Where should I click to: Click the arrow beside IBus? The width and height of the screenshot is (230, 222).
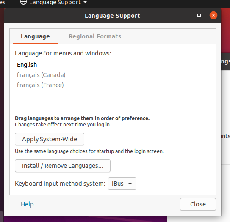click(130, 184)
